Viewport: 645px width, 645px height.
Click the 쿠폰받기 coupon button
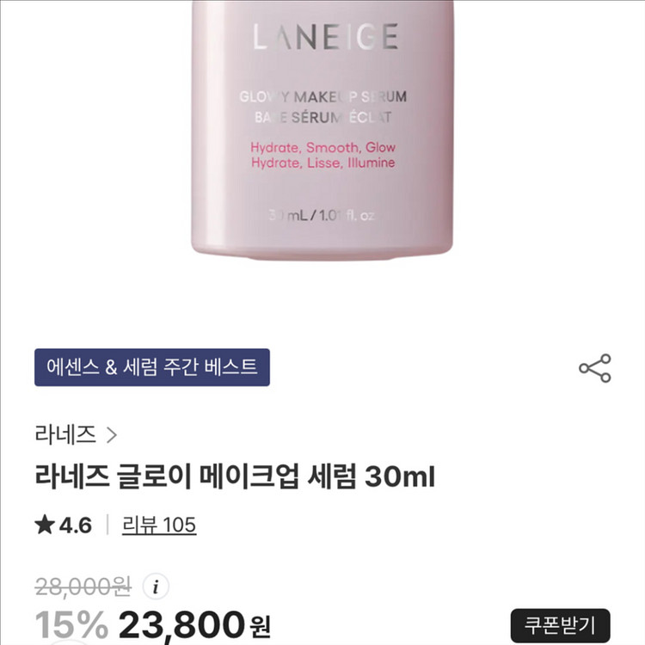[x=560, y=625]
